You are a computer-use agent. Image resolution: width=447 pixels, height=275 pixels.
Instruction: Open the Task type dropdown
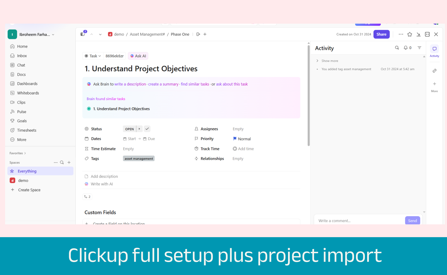point(93,56)
